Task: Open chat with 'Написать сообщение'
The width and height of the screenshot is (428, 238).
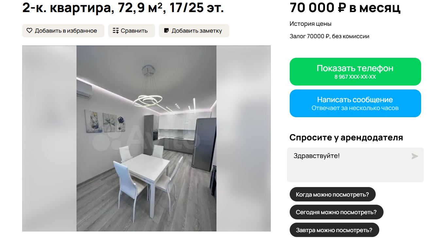Action: (355, 103)
